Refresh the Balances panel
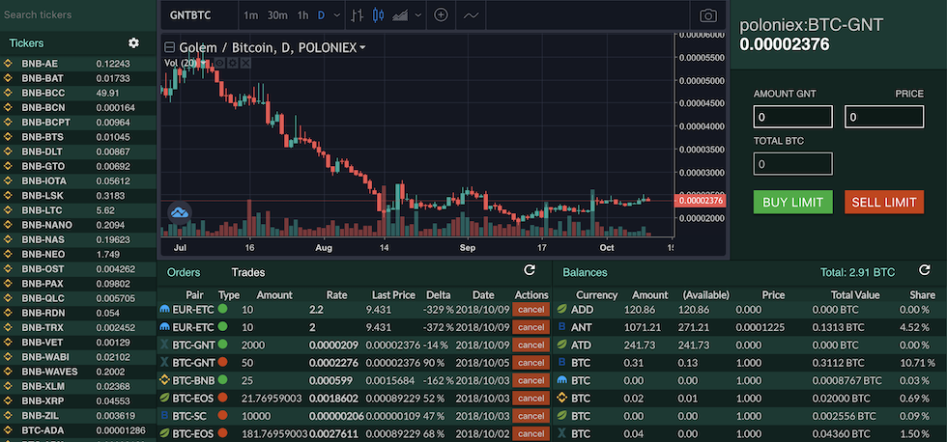The image size is (947, 442). 924,270
